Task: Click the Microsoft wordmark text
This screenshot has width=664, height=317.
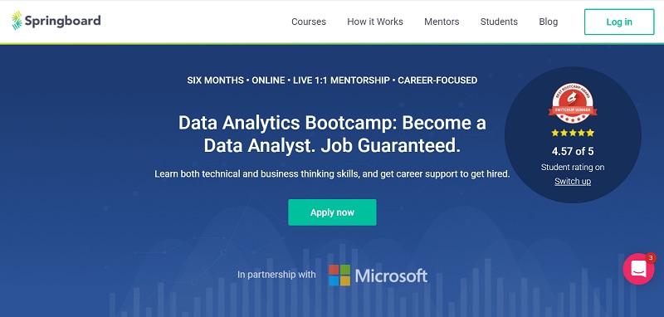Action: click(391, 276)
